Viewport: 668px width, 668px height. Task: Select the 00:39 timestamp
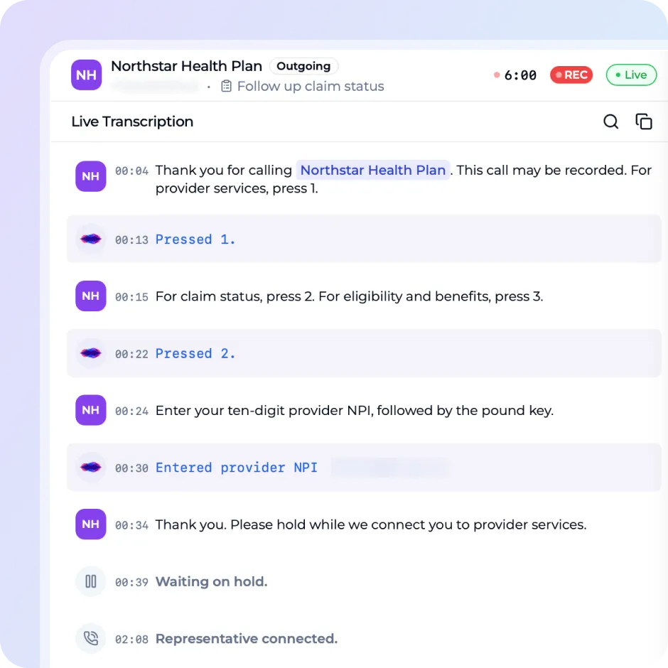coord(131,583)
